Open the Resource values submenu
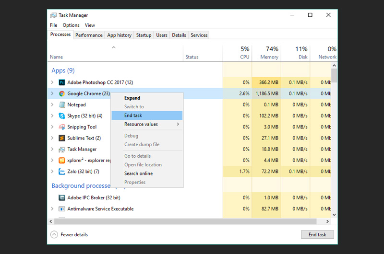The width and height of the screenshot is (384, 254). (147, 124)
